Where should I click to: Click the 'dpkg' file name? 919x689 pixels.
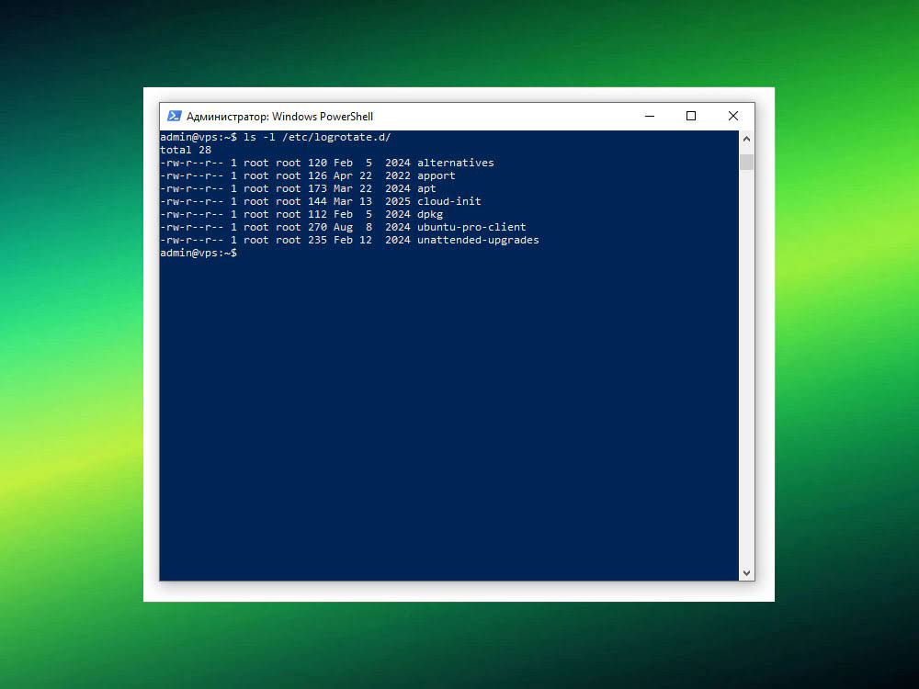(x=429, y=214)
